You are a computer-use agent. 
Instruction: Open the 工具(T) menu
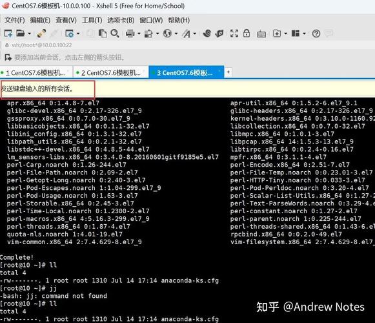tap(92, 21)
